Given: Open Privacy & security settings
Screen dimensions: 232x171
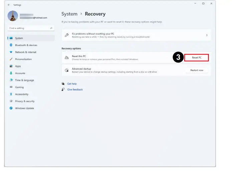Looking at the screenshot, I should coord(31,101).
